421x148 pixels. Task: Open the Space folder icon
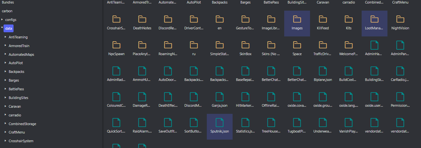pos(297,45)
